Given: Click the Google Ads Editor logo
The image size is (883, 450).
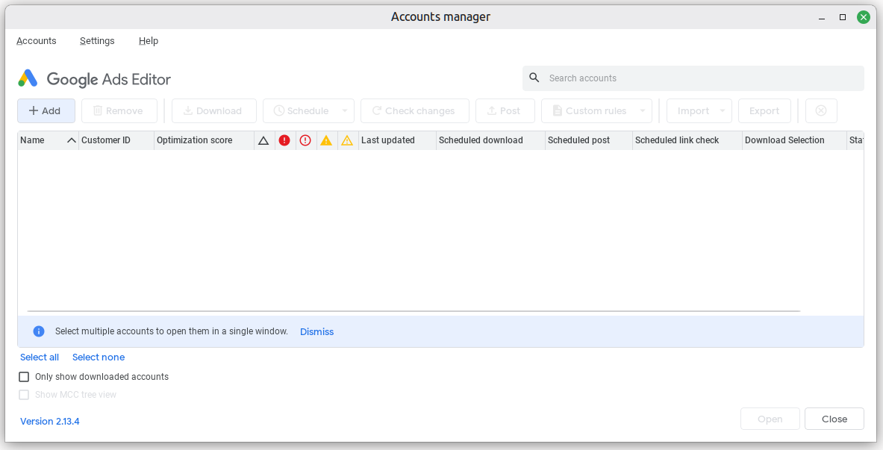Looking at the screenshot, I should point(94,79).
